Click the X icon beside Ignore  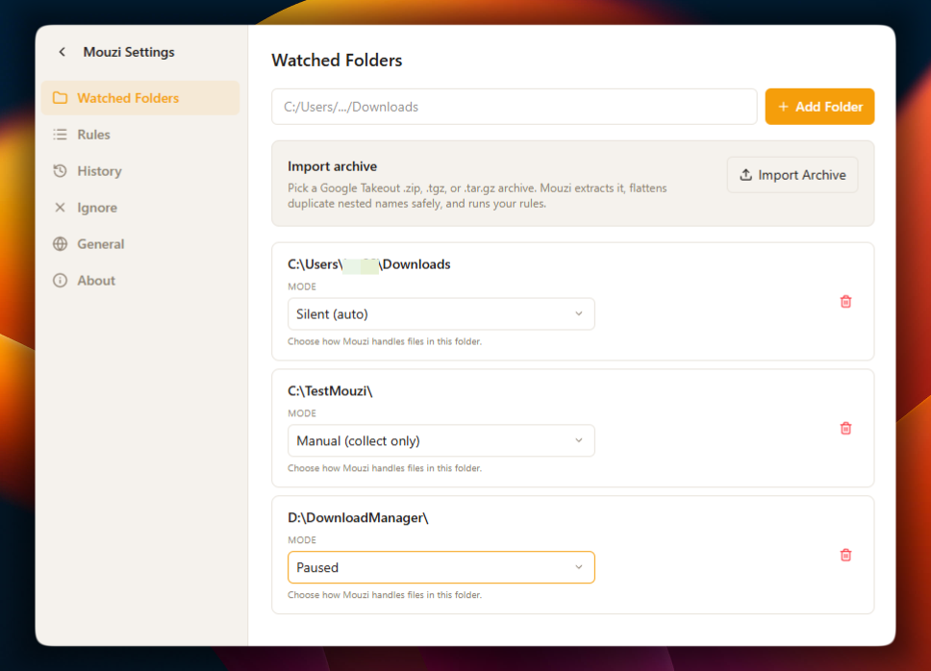pos(60,208)
